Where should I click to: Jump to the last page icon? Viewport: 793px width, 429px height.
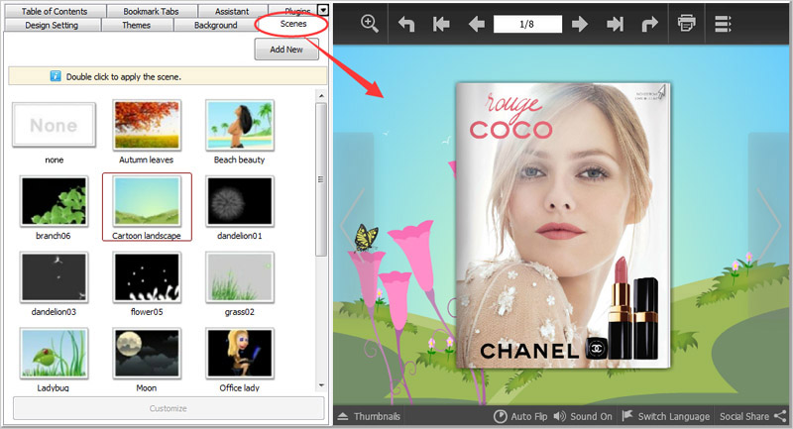[615, 24]
